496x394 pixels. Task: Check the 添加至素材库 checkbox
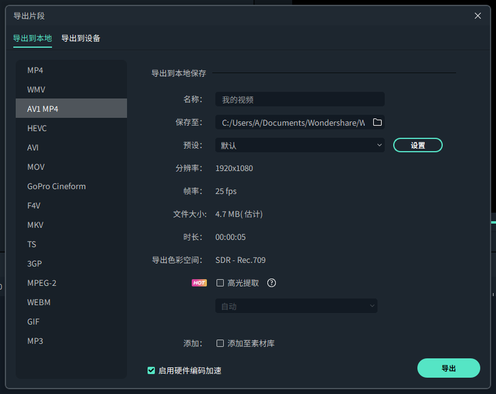220,343
